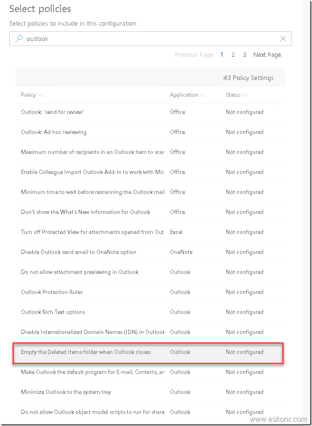
Task: Click Not configured status for Outlook Protection Rules
Action: (x=244, y=292)
